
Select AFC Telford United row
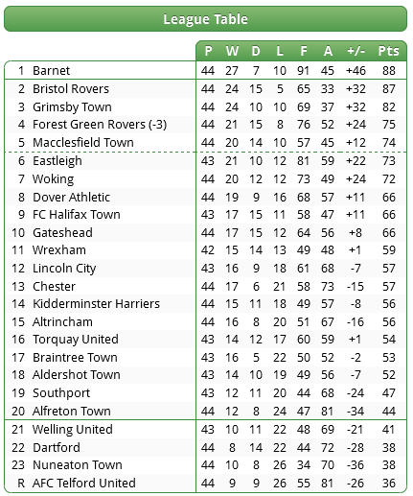(205, 483)
